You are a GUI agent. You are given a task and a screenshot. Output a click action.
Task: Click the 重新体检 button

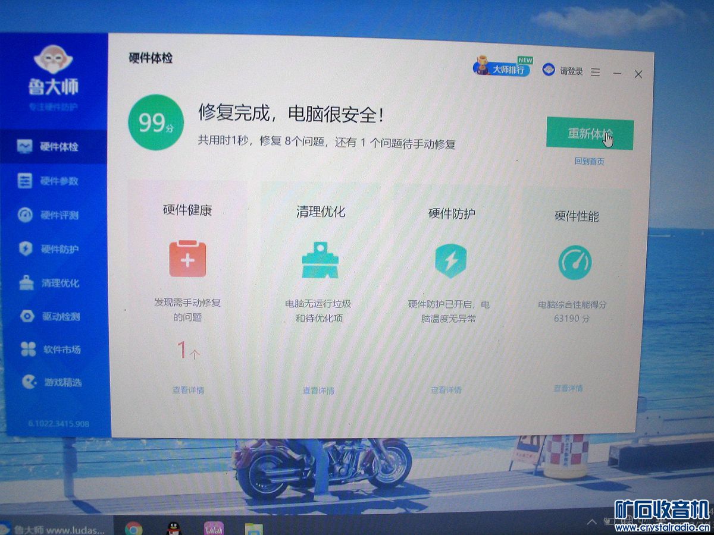tap(590, 134)
